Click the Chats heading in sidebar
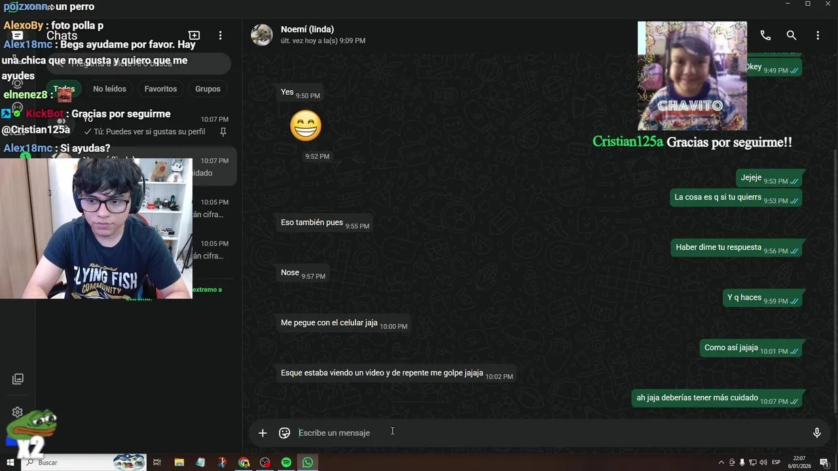The height and width of the screenshot is (471, 838). (62, 36)
